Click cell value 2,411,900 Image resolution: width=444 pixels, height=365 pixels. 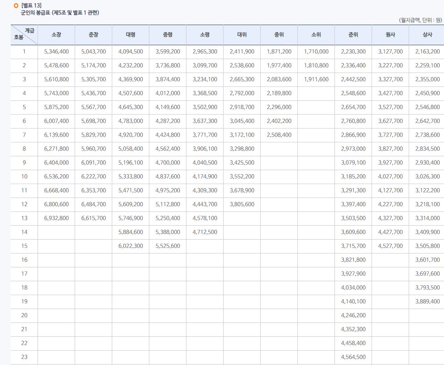(x=242, y=52)
